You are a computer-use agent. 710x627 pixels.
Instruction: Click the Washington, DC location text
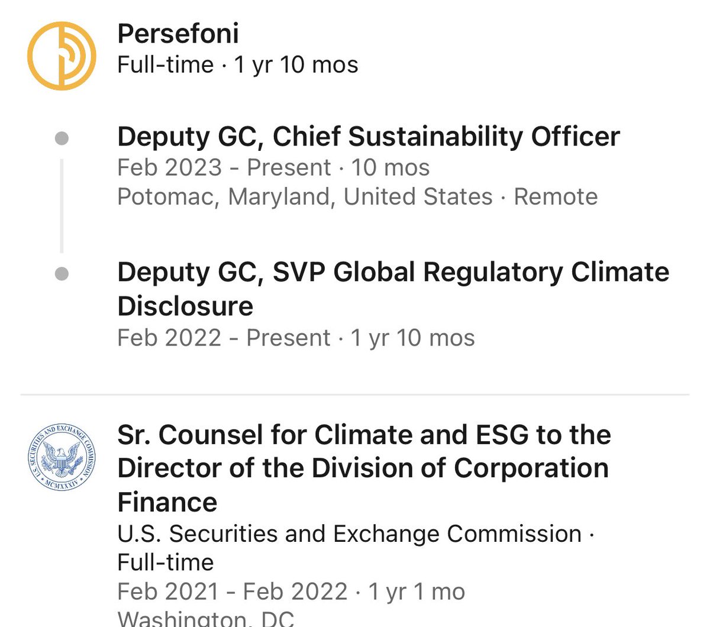[205, 618]
